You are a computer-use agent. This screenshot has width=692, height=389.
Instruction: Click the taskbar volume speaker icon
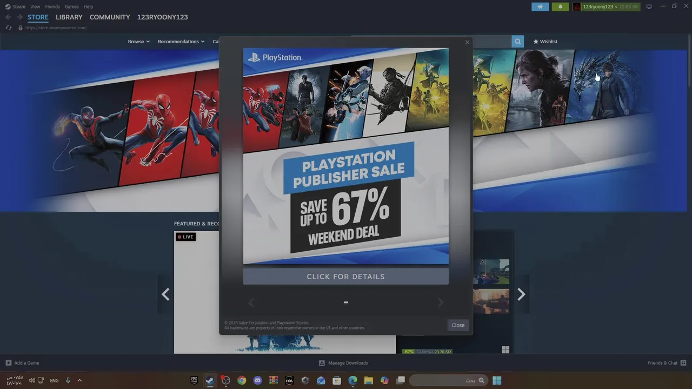pos(32,380)
